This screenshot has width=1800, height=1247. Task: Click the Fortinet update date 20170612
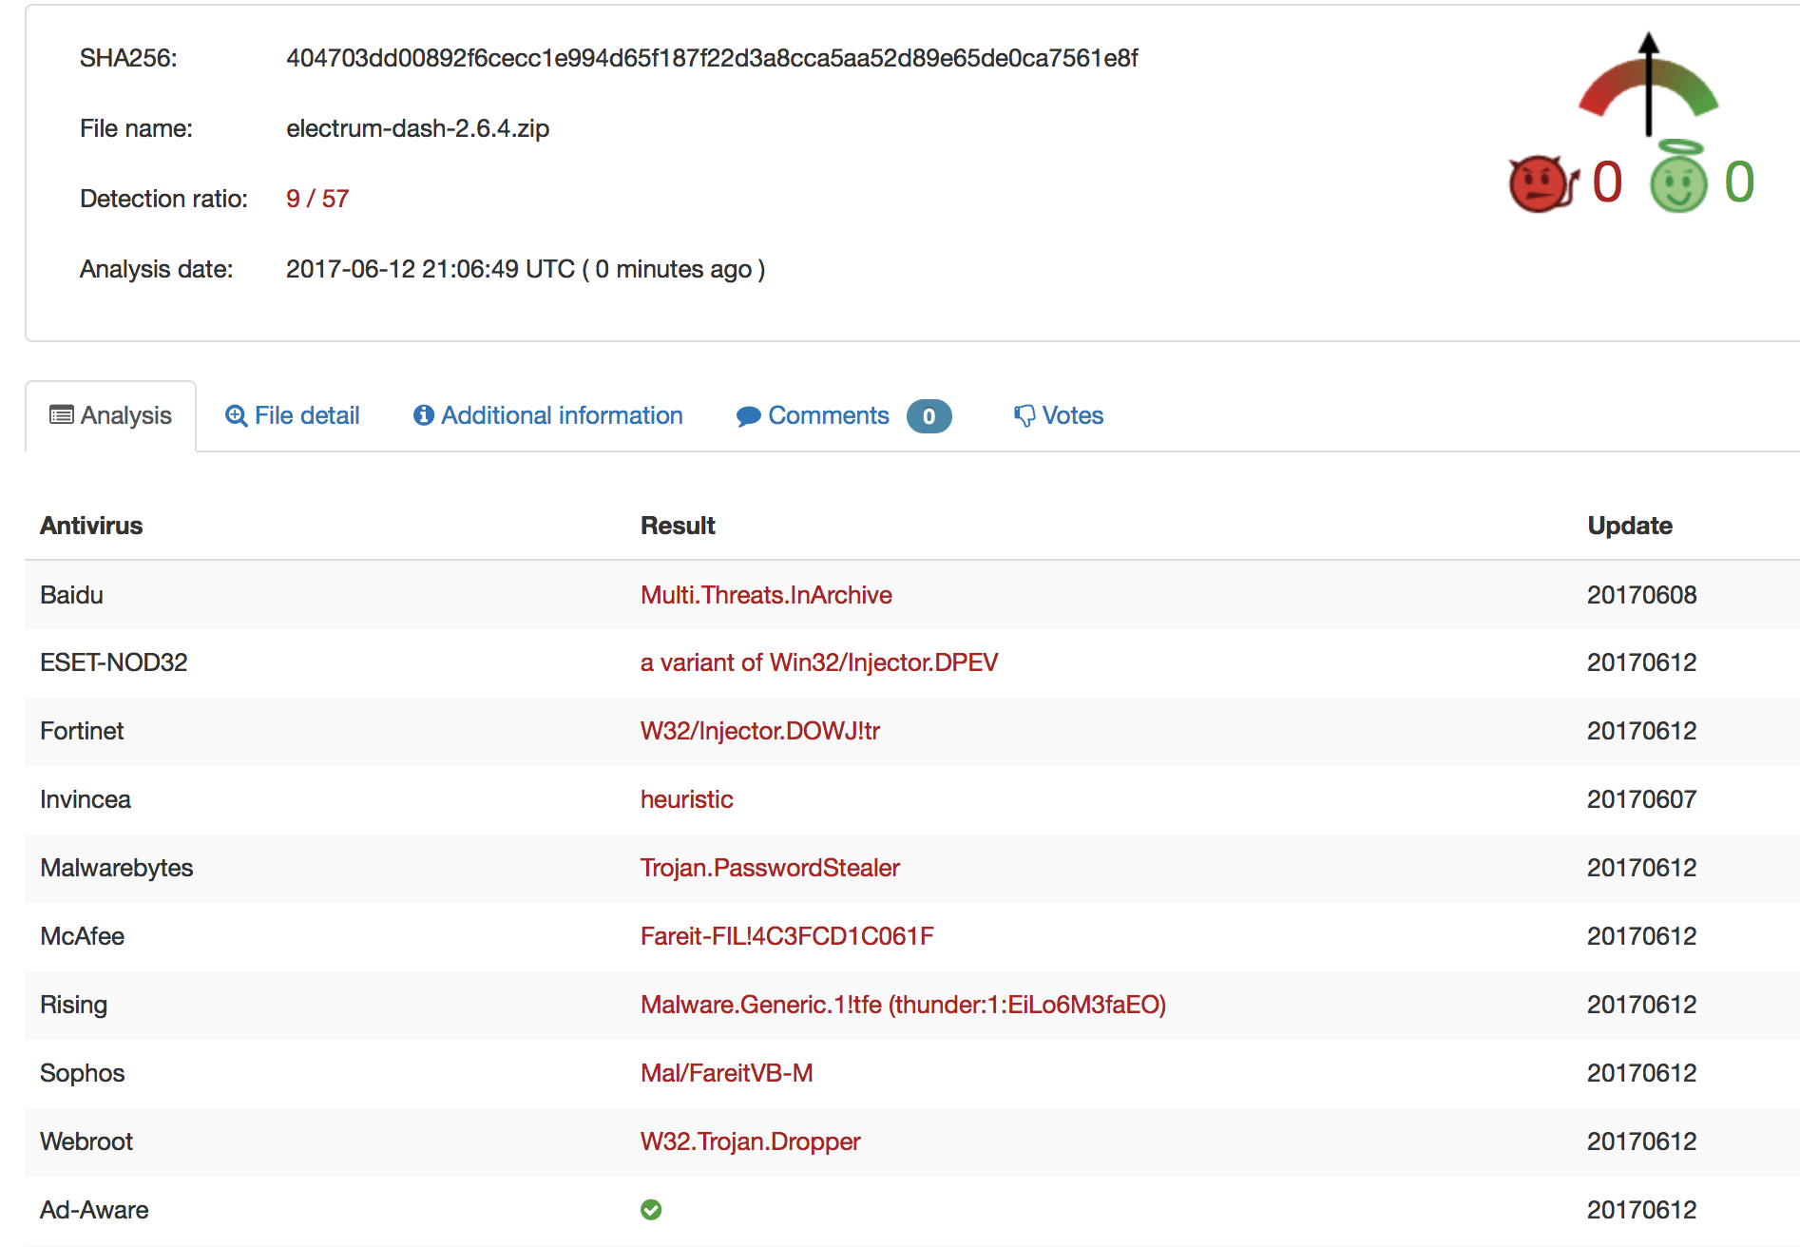pos(1641,731)
